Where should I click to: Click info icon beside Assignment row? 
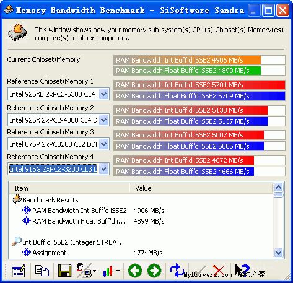point(27,252)
